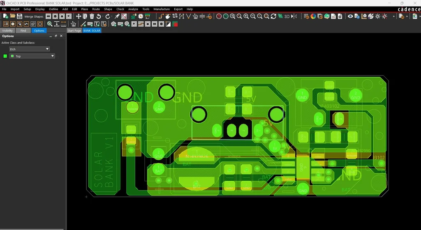Open the Top subclass dropdown
This screenshot has height=230, width=421.
tap(52, 56)
